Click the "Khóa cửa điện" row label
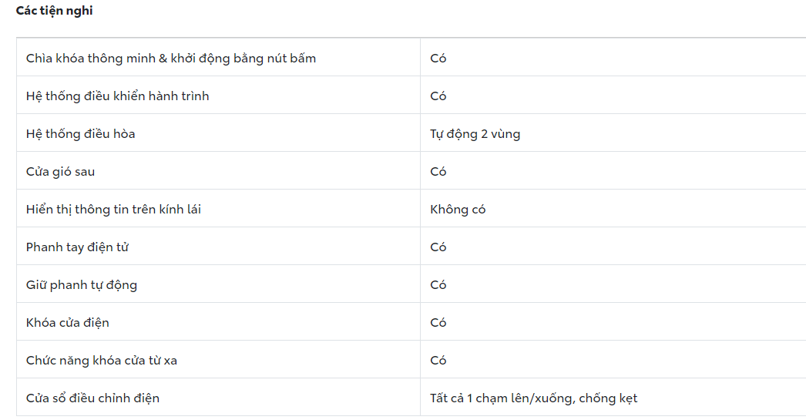Screen dimensions: 806x420 pos(68,323)
